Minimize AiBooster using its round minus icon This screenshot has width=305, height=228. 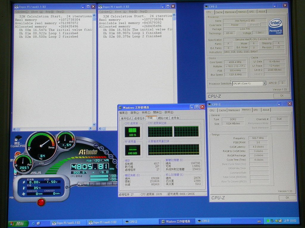pos(114,161)
